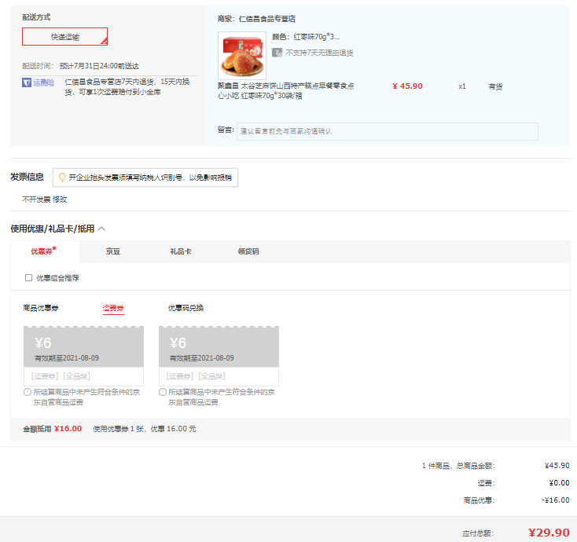Tick the 优惠组合推荐 checkbox
Screen dimensions: 577x542
pyautogui.click(x=29, y=277)
